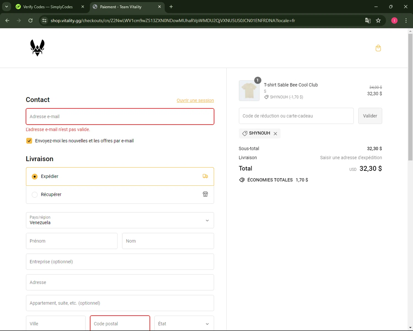The width and height of the screenshot is (413, 331).
Task: Open Chrome's three-dot menu
Action: 406,20
